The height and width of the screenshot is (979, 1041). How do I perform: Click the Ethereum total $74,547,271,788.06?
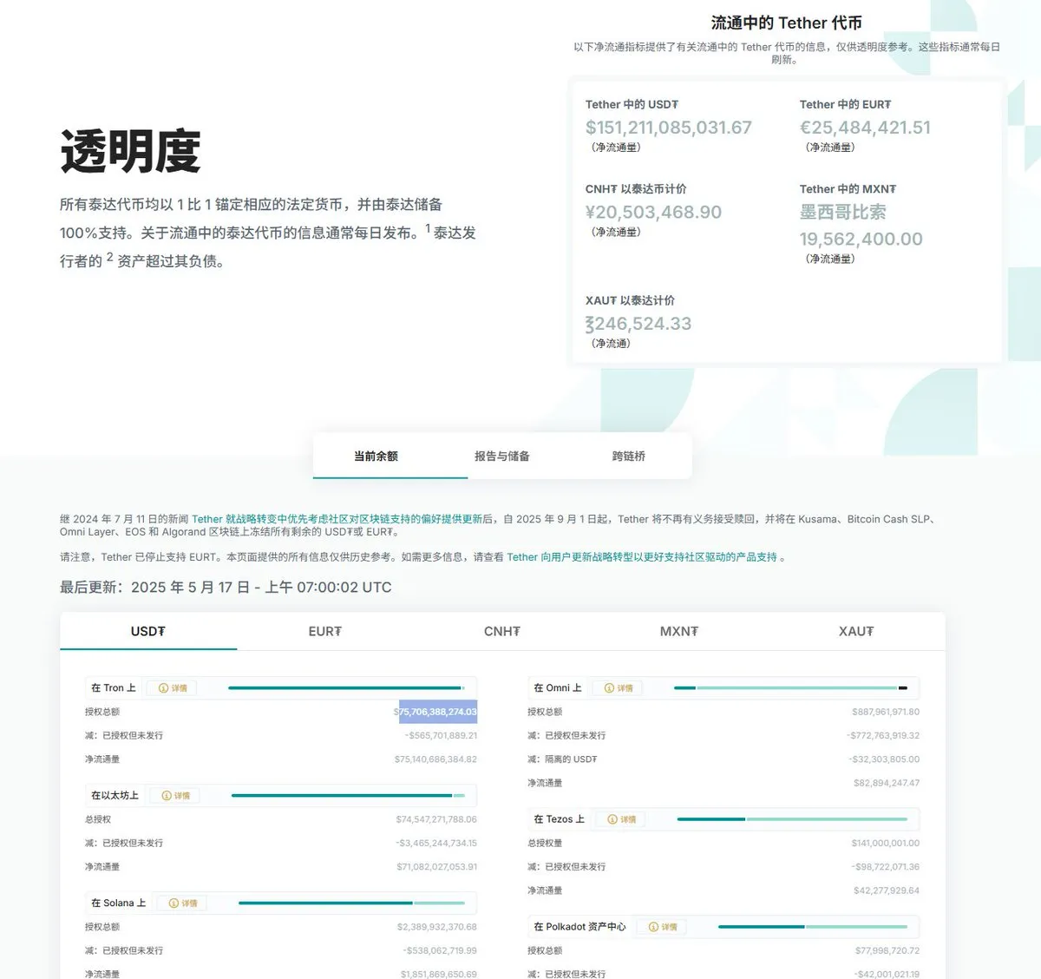[436, 819]
